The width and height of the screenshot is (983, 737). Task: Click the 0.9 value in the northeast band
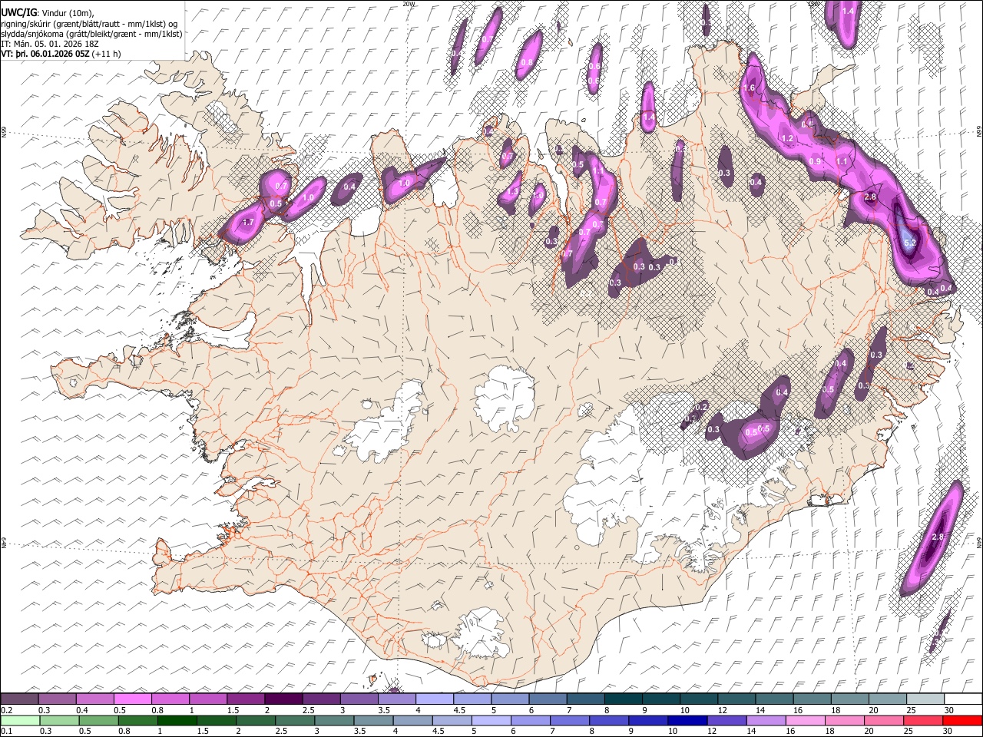[815, 161]
